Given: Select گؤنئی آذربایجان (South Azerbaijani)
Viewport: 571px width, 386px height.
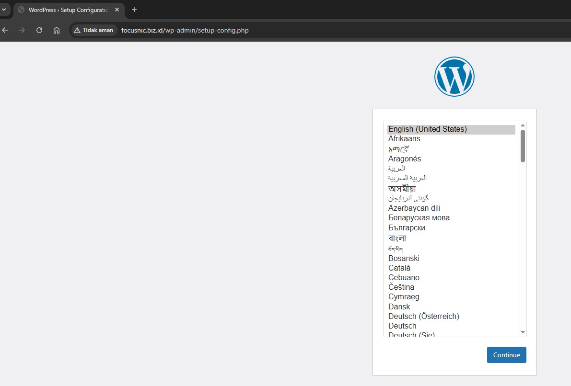Looking at the screenshot, I should (451, 198).
